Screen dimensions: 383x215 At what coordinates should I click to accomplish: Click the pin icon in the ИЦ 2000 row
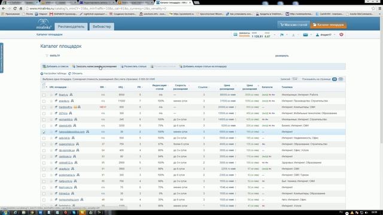point(56,162)
